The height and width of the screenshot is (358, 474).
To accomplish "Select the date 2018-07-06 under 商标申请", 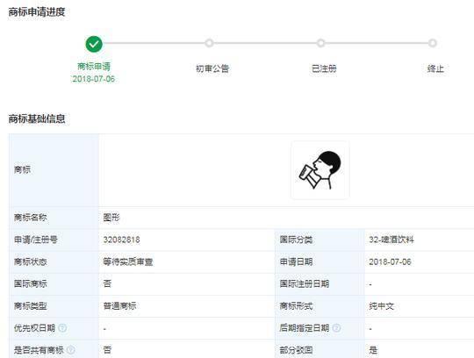I will 94,79.
